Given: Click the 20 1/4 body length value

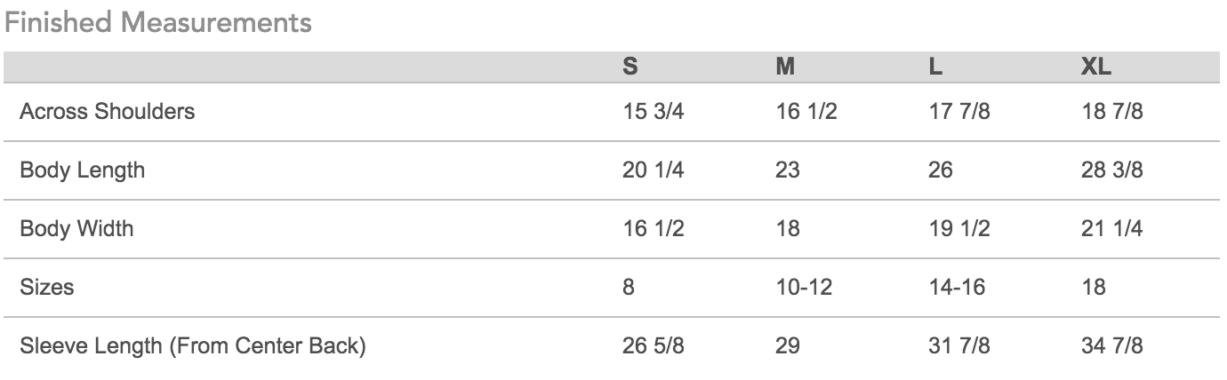Looking at the screenshot, I should click(x=653, y=170).
